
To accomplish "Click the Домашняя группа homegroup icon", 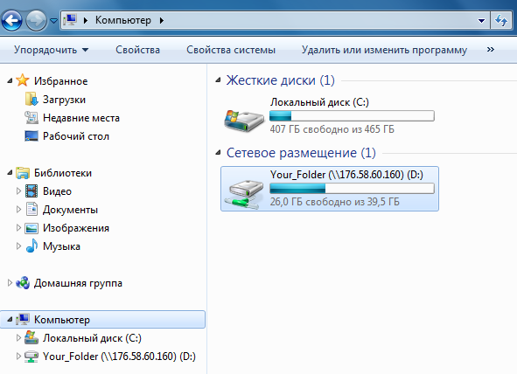I will coord(23,283).
